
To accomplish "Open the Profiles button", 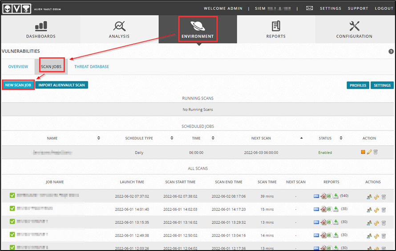I will click(x=358, y=85).
